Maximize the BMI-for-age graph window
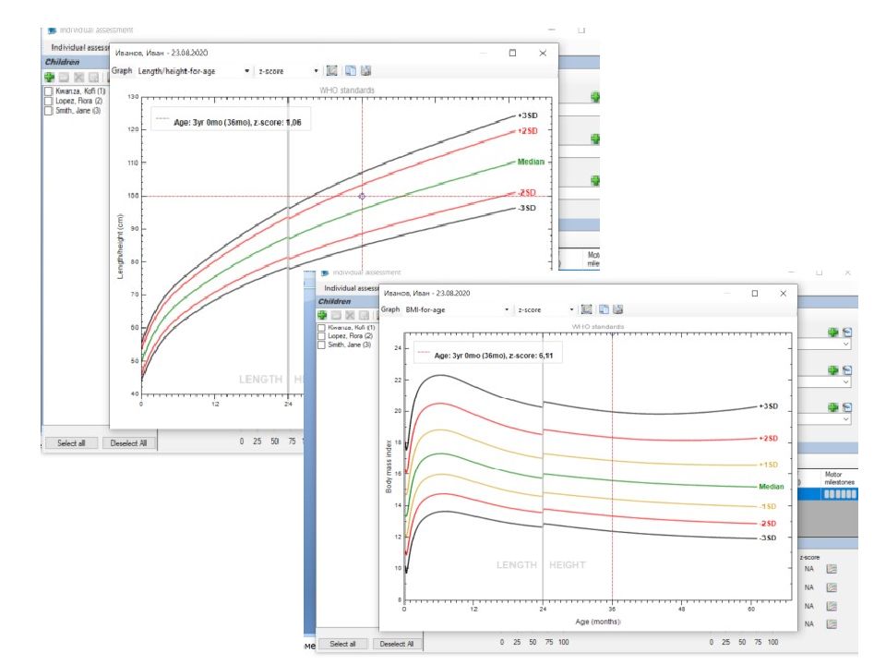Viewport: 886px width, 665px height. (754, 294)
